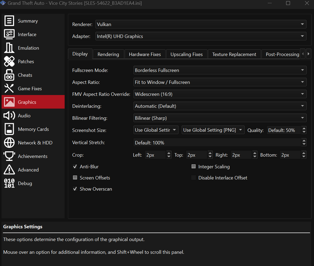Maximize the settings window
The height and width of the screenshot is (266, 314).
click(x=288, y=3)
